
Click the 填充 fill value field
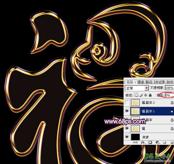tap(169, 95)
